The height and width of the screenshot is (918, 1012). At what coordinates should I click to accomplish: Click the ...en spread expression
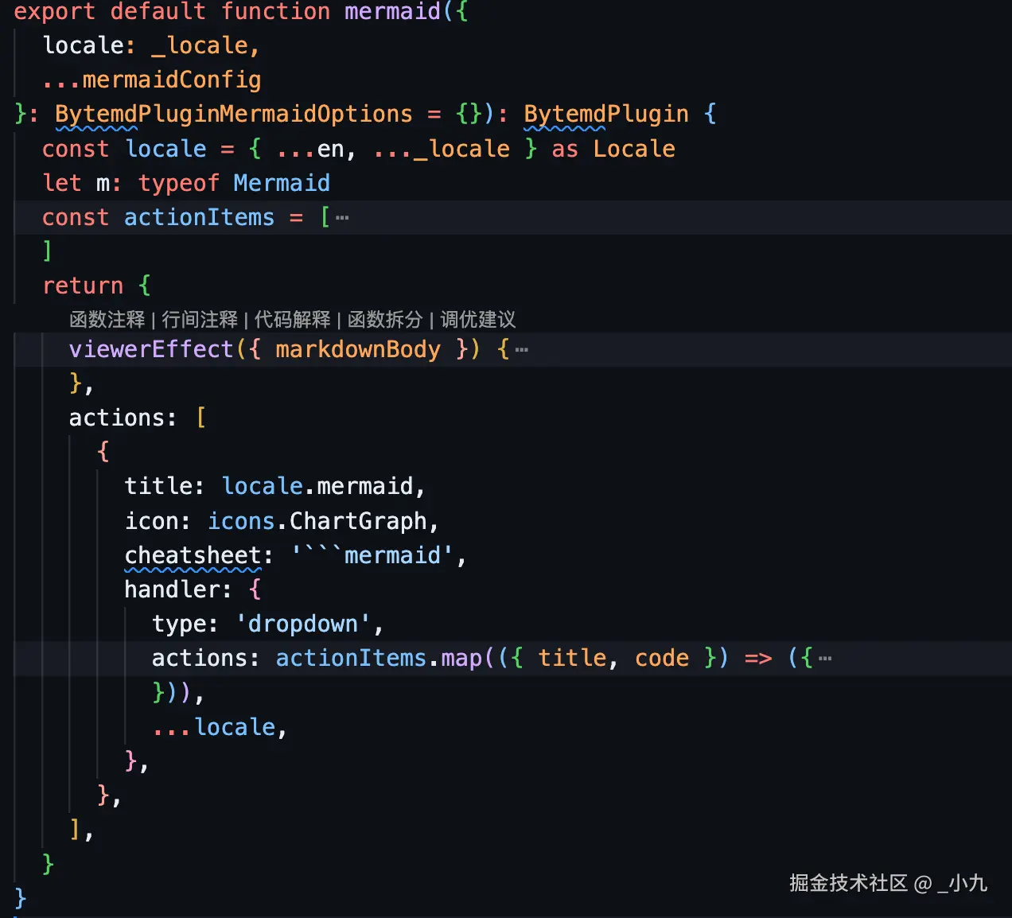pyautogui.click(x=311, y=149)
